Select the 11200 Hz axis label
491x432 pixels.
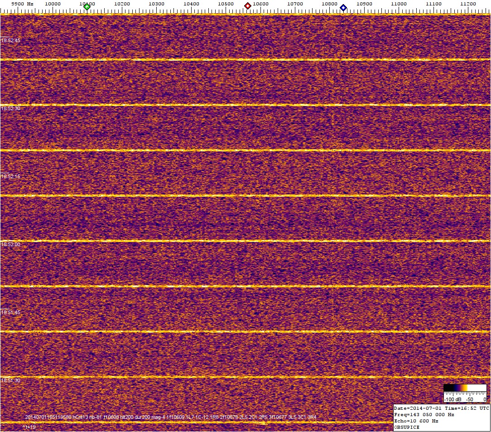468,4
